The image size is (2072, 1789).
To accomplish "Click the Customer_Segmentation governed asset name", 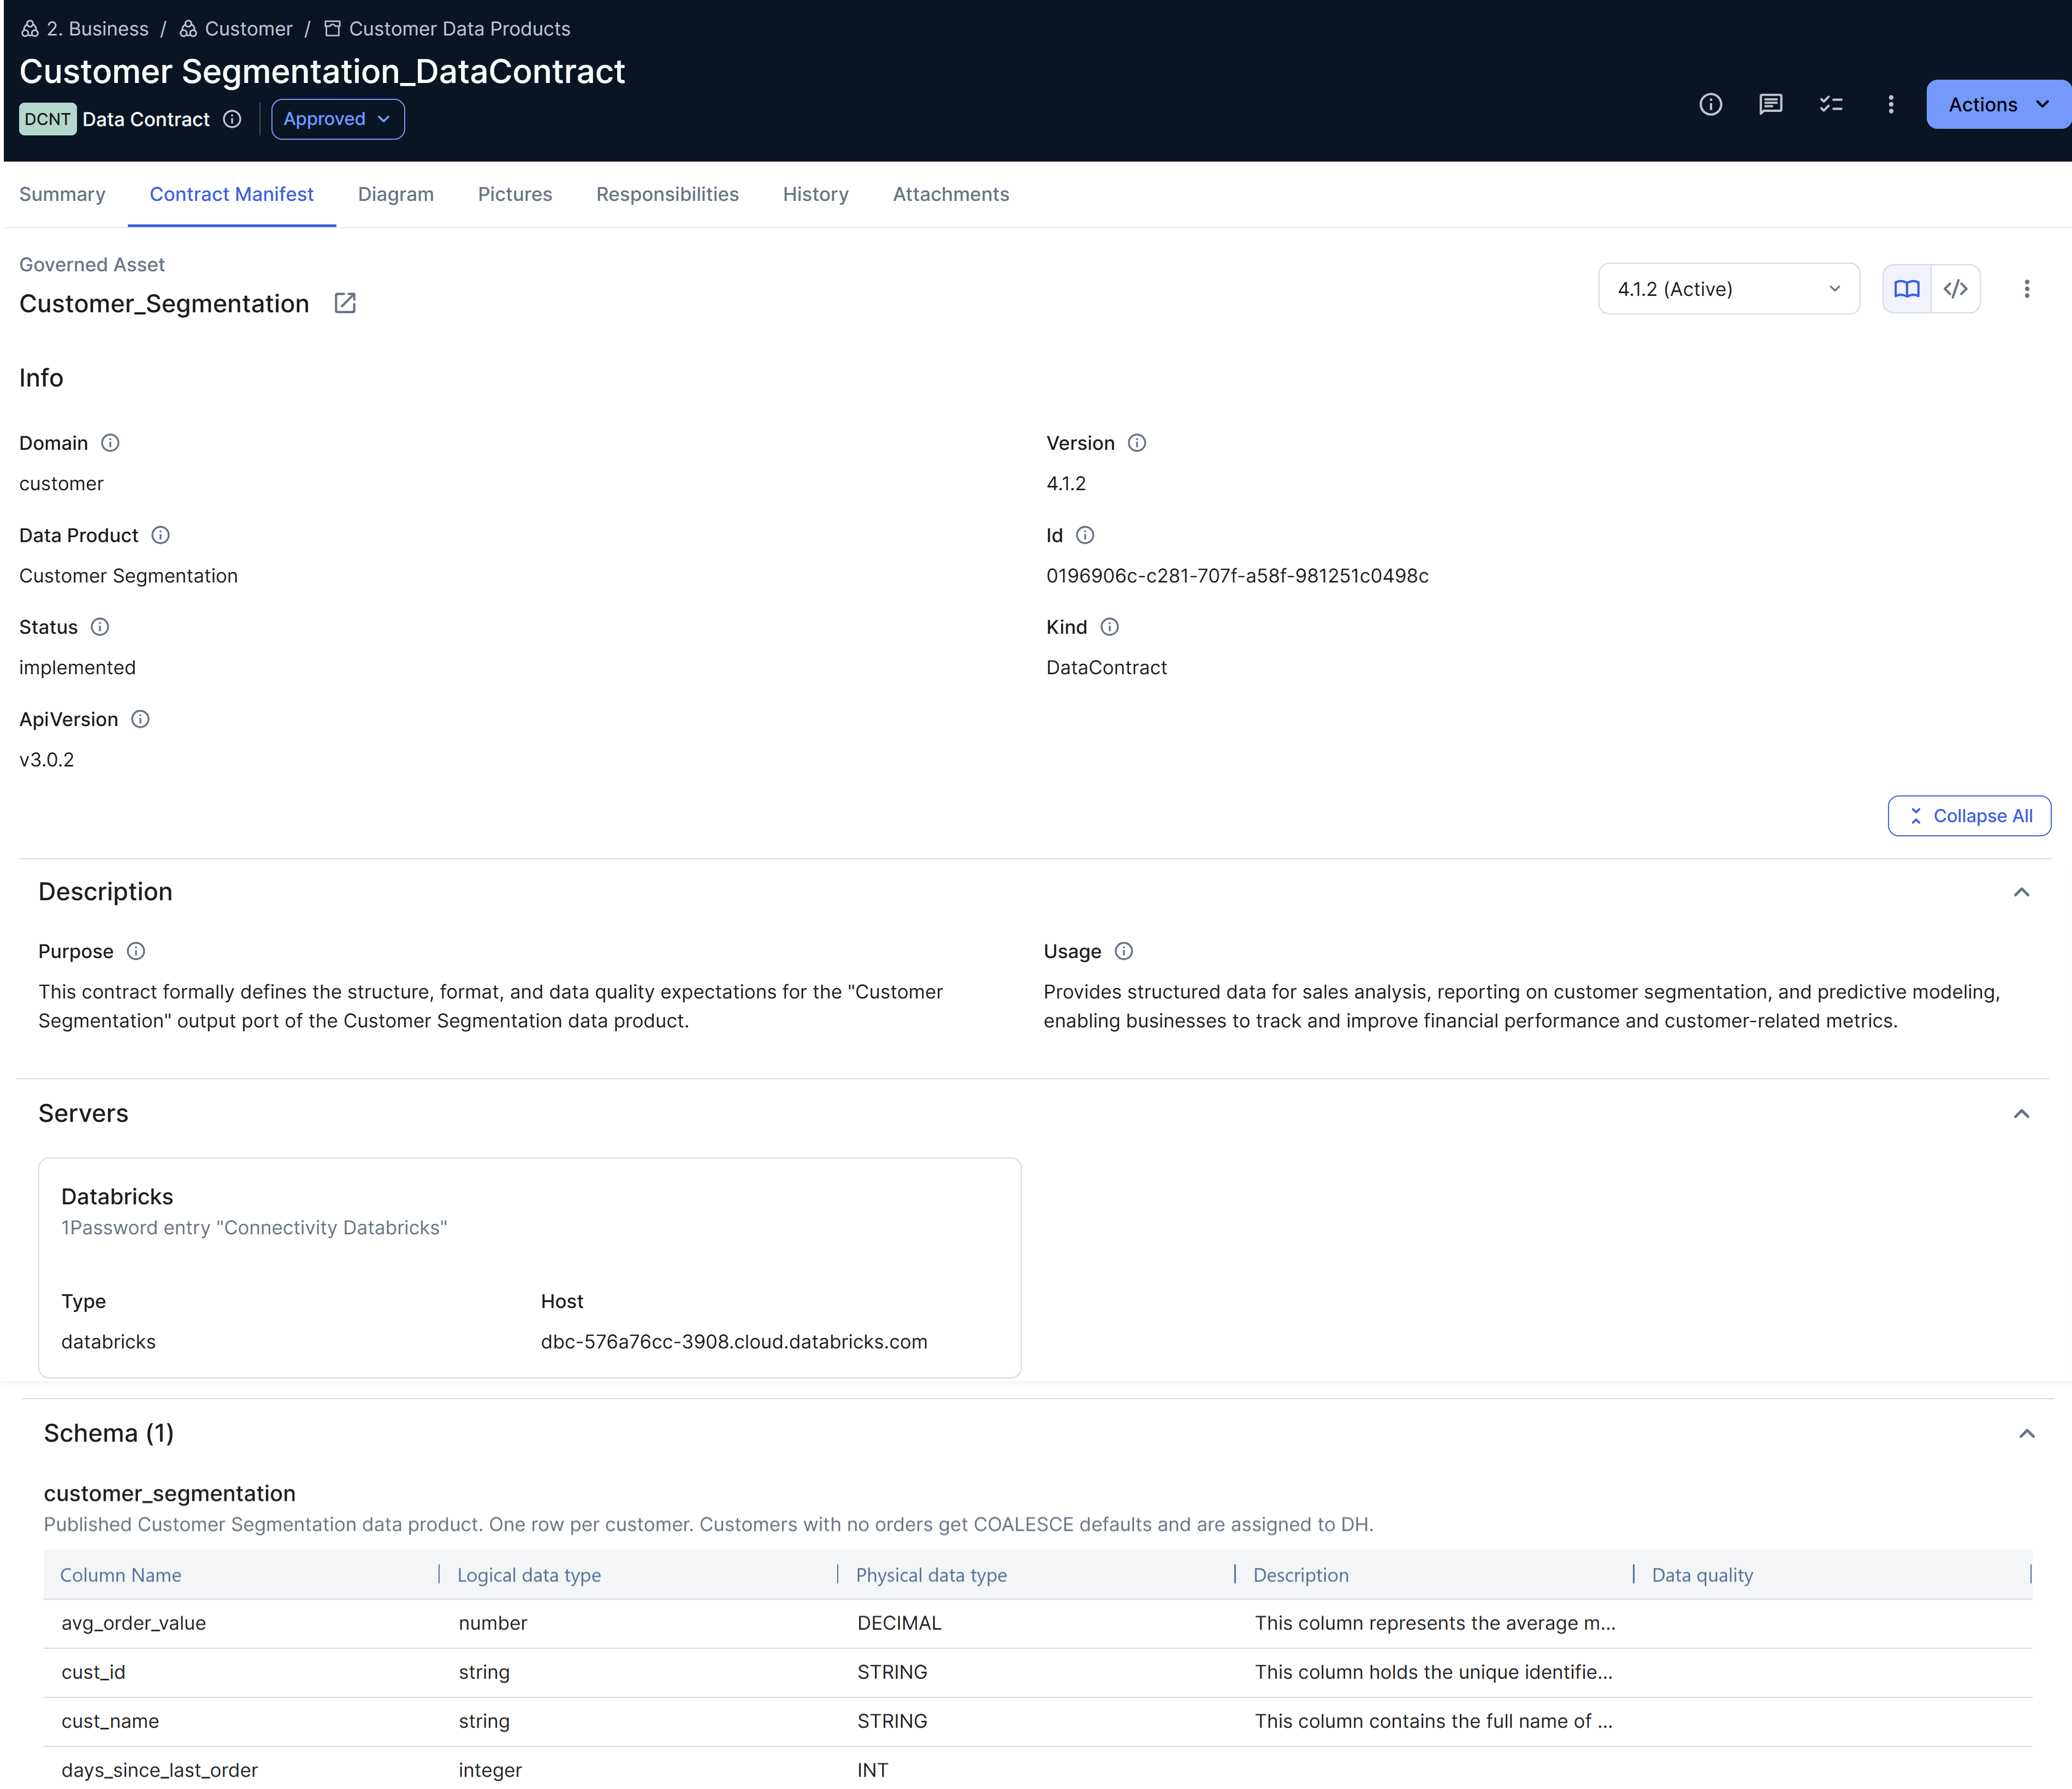I will tap(164, 304).
